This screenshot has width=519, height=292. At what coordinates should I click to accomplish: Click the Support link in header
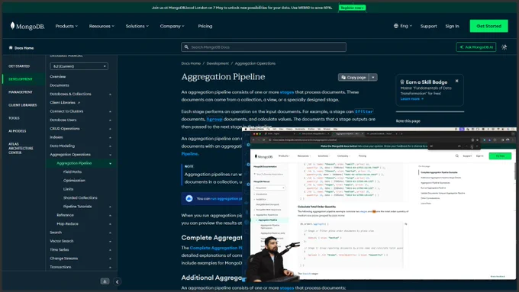click(x=429, y=26)
